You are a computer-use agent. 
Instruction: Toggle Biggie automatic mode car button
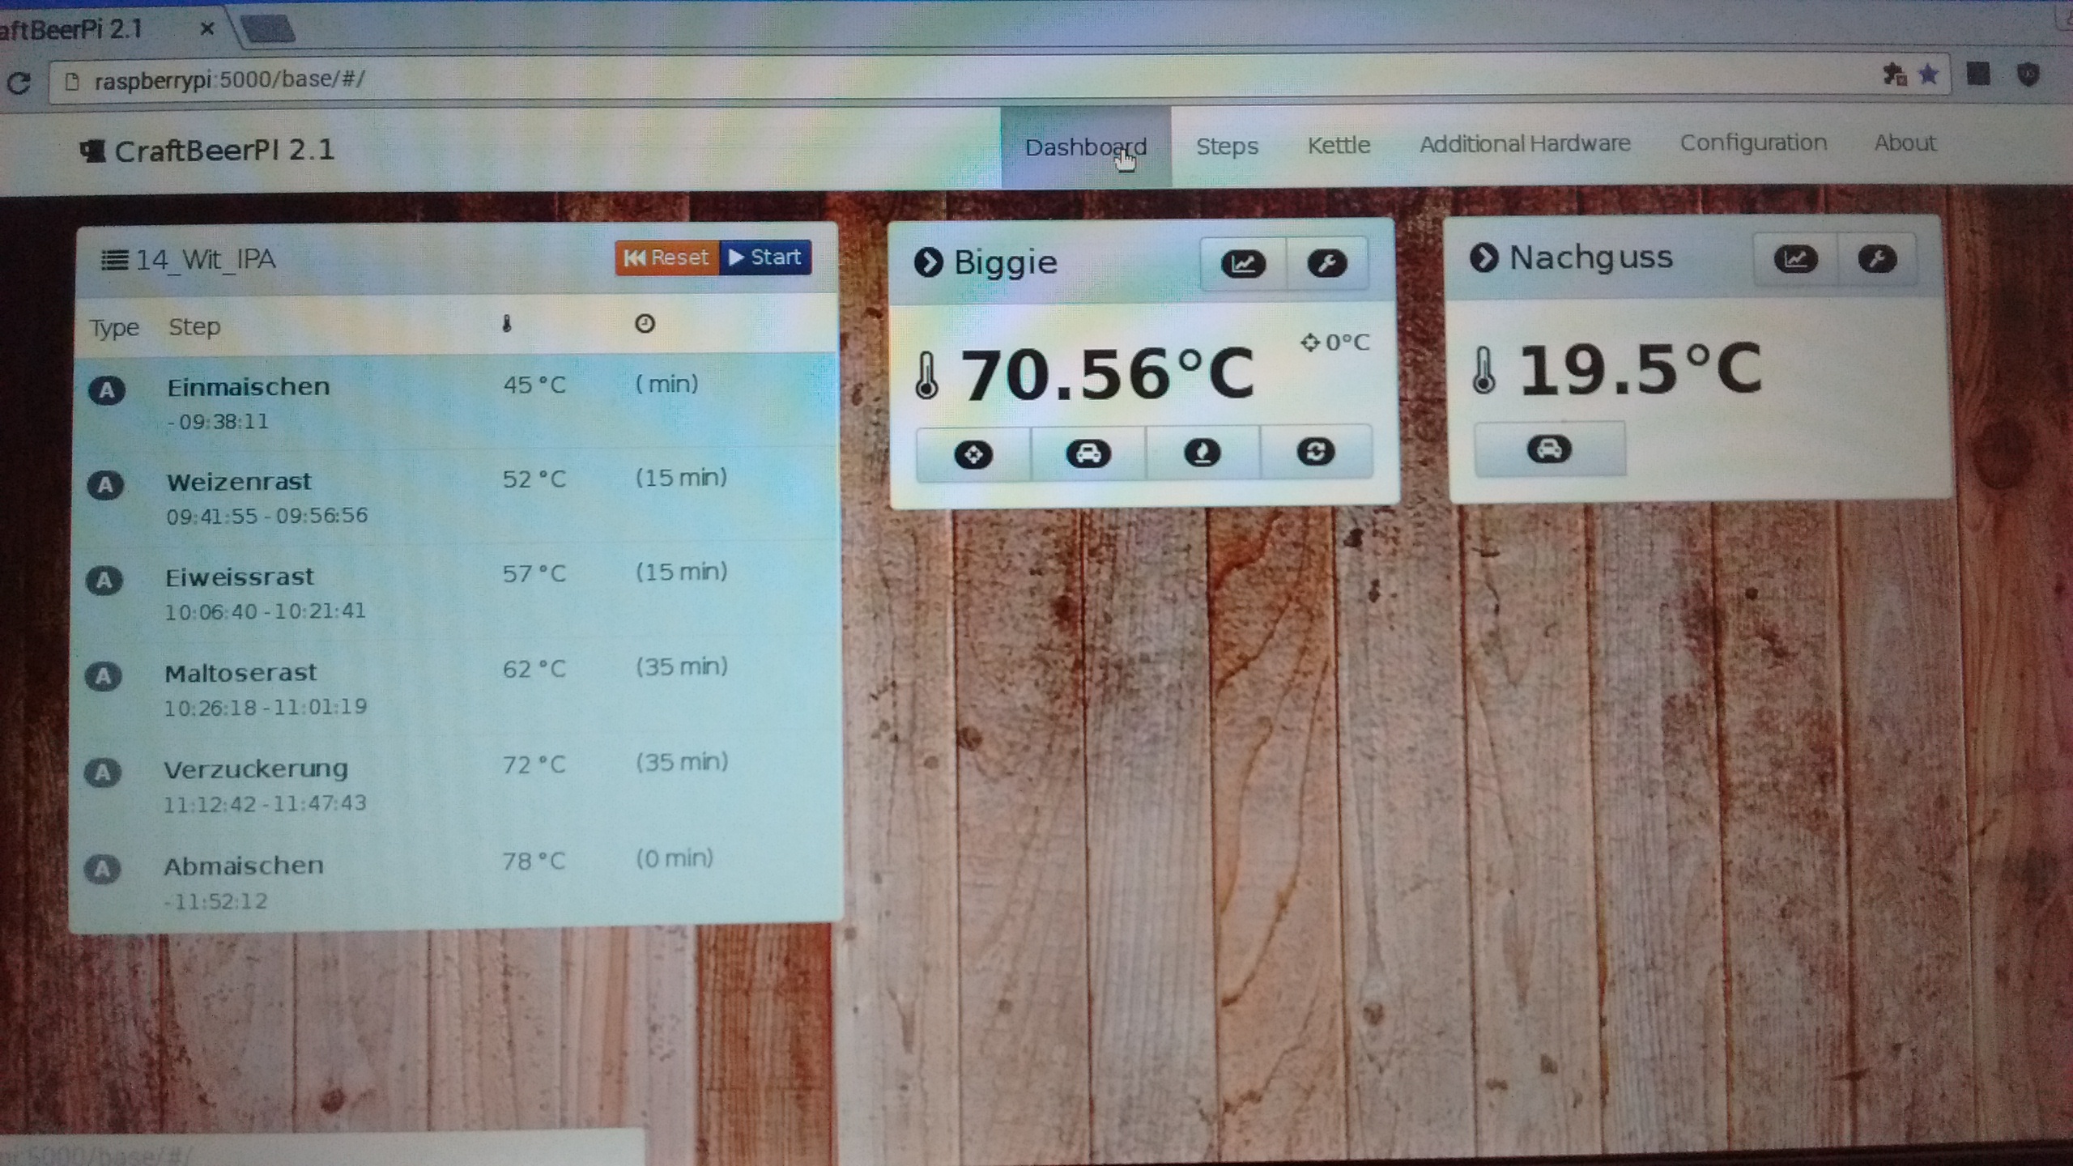click(1088, 453)
